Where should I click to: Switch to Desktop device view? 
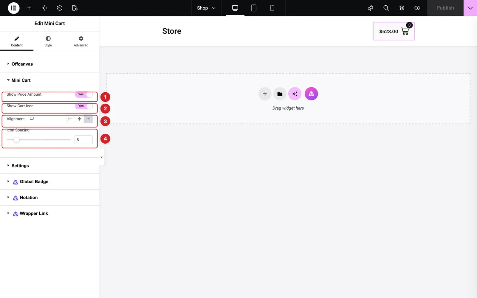[x=235, y=8]
